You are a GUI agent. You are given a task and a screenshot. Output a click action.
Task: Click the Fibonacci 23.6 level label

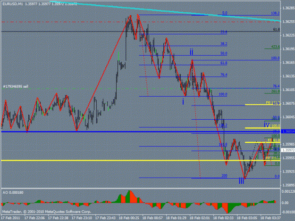[224, 32]
